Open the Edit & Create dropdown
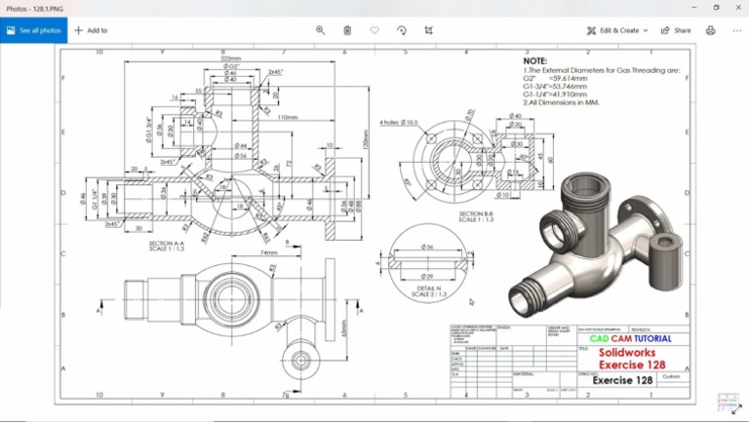The image size is (749, 422). 617,30
